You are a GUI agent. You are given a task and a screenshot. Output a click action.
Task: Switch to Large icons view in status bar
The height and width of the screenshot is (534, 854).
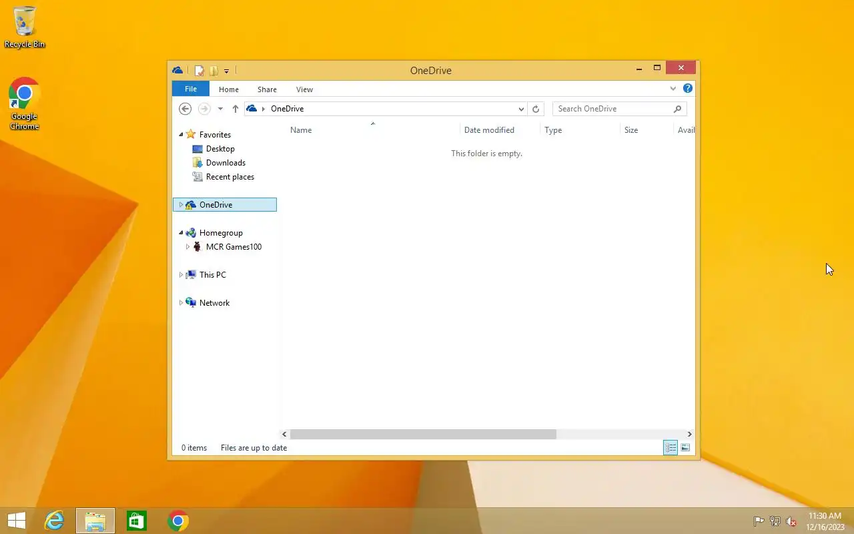tap(685, 448)
